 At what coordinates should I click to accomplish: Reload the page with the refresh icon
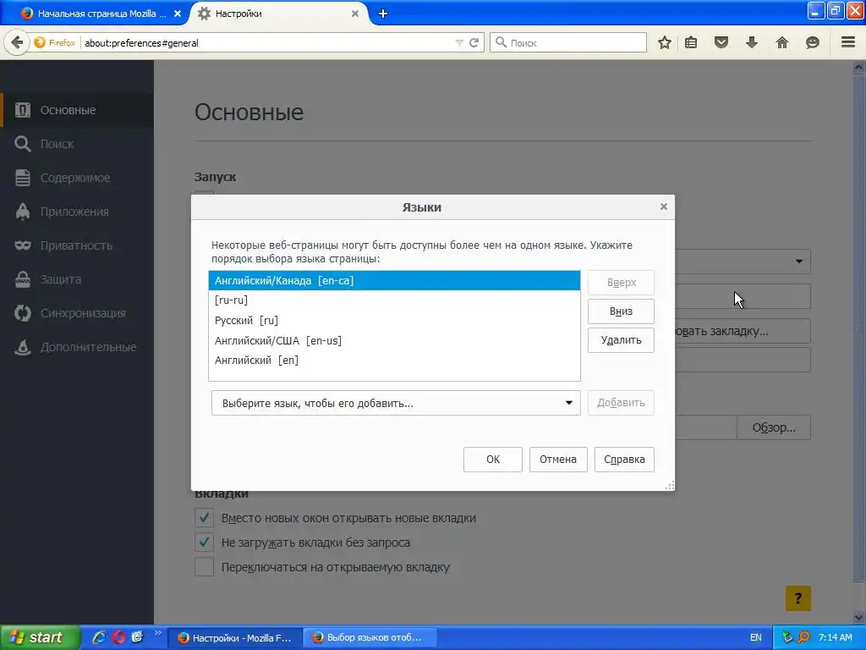pos(474,42)
